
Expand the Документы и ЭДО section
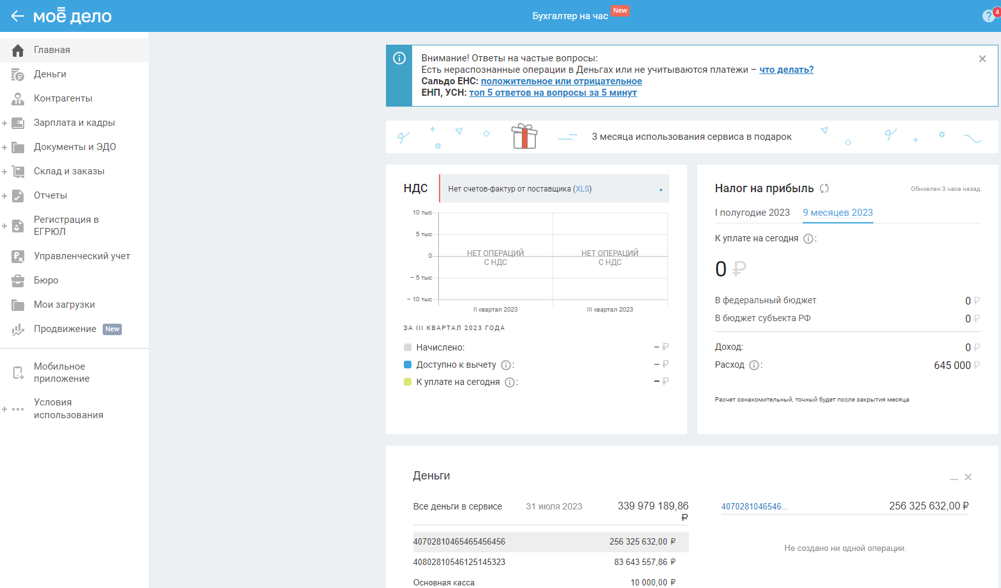tap(4, 147)
